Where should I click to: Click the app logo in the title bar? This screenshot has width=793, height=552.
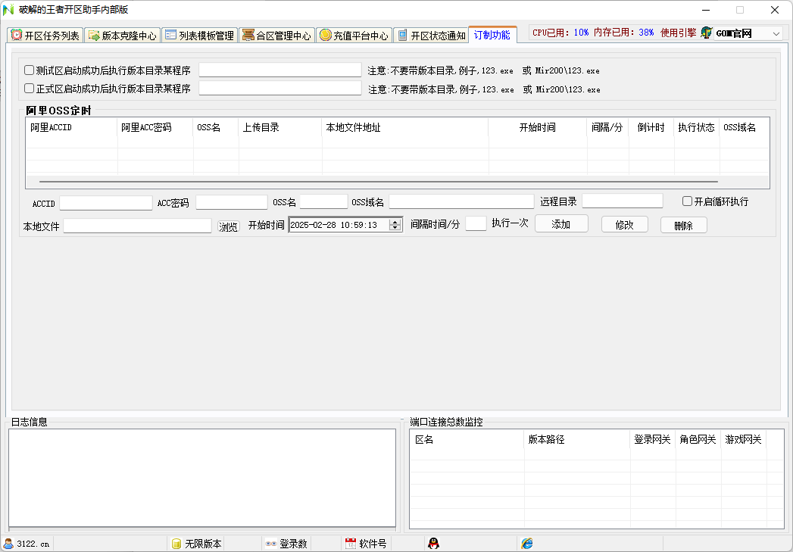pyautogui.click(x=8, y=10)
